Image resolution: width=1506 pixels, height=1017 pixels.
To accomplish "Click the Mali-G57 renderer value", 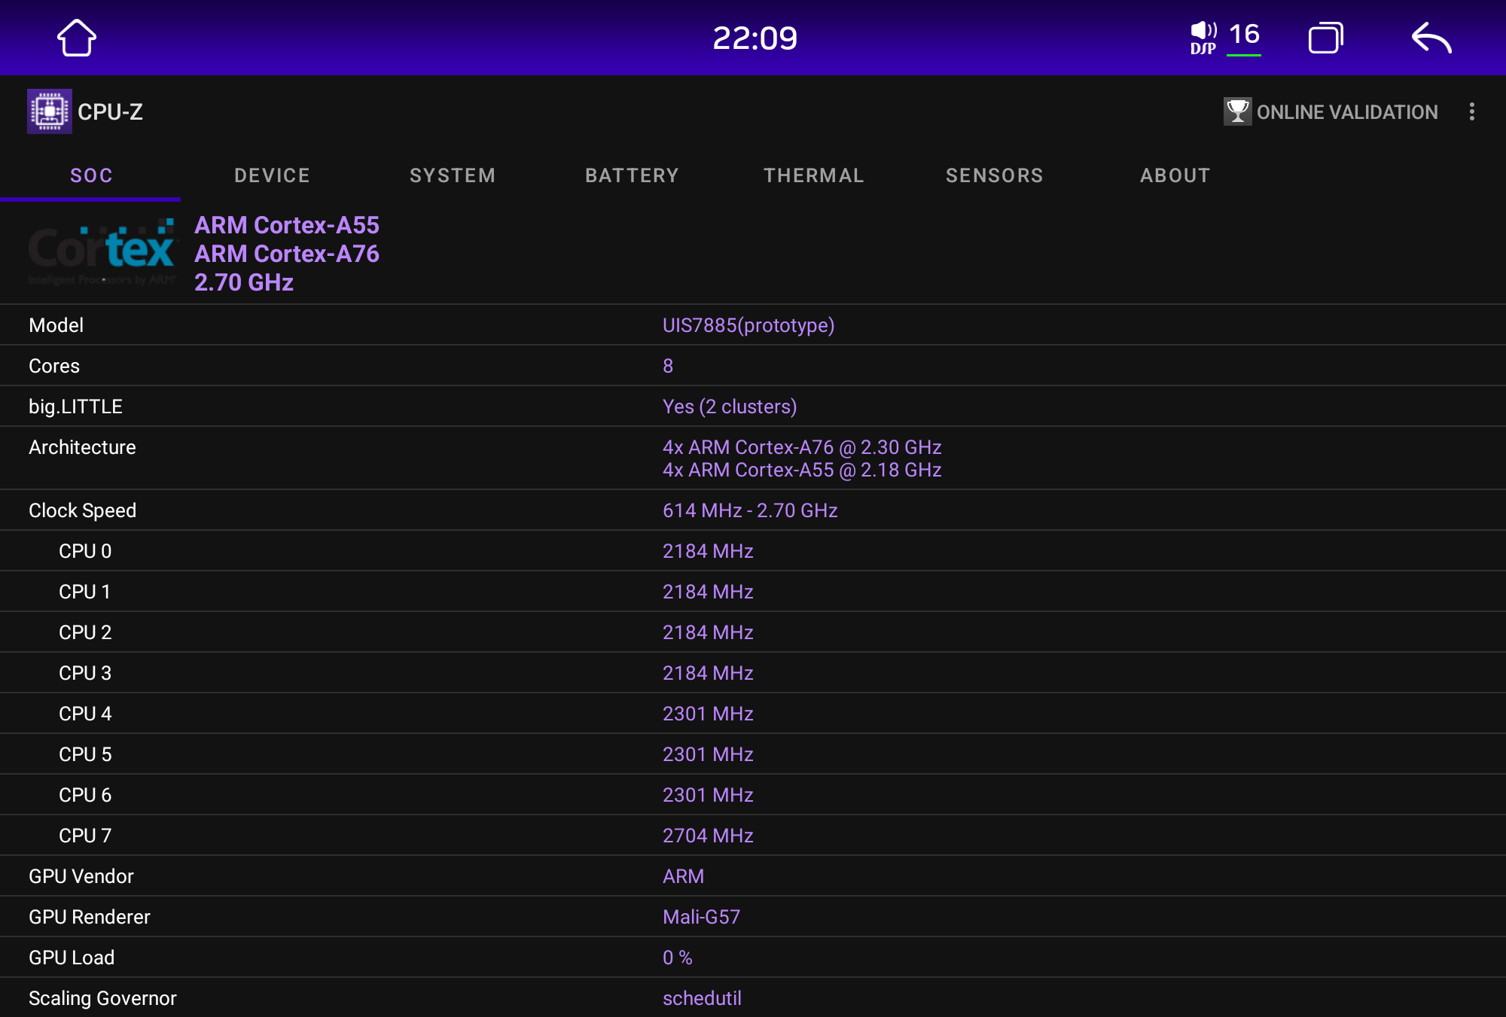I will (x=701, y=917).
